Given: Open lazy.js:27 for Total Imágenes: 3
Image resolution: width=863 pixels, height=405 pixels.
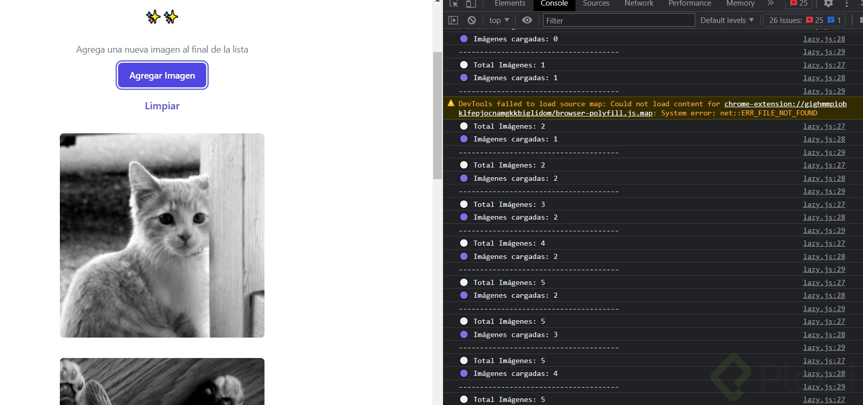Looking at the screenshot, I should click(824, 204).
